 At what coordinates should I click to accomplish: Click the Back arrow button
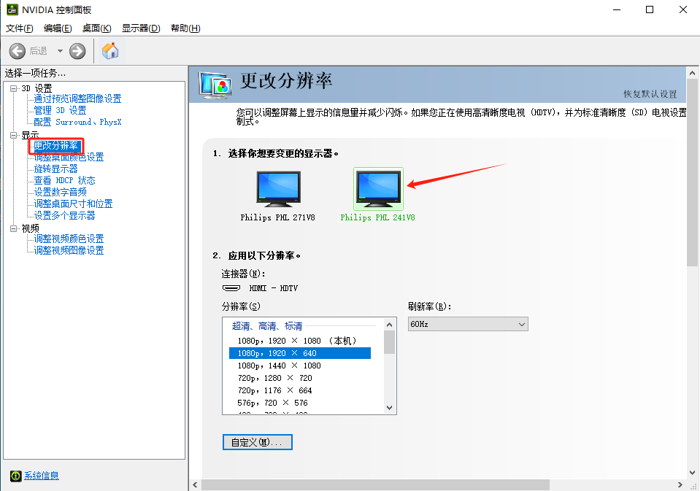[x=18, y=51]
